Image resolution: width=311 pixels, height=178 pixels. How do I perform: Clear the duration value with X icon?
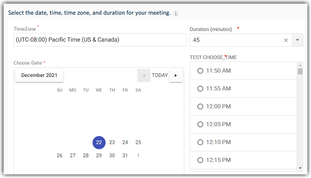286,40
